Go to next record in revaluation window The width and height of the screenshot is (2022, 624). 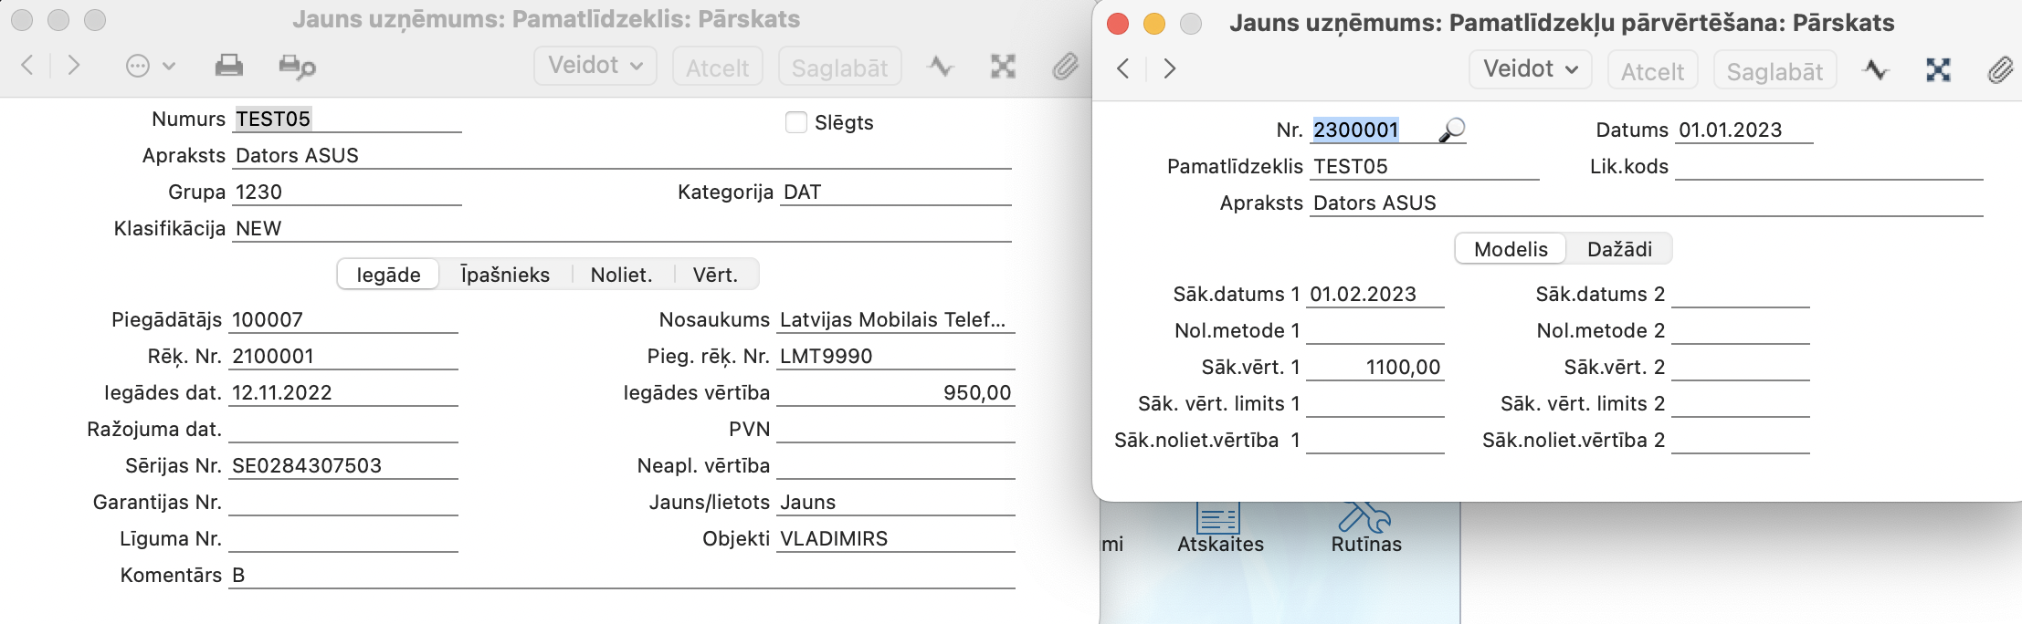1170,69
